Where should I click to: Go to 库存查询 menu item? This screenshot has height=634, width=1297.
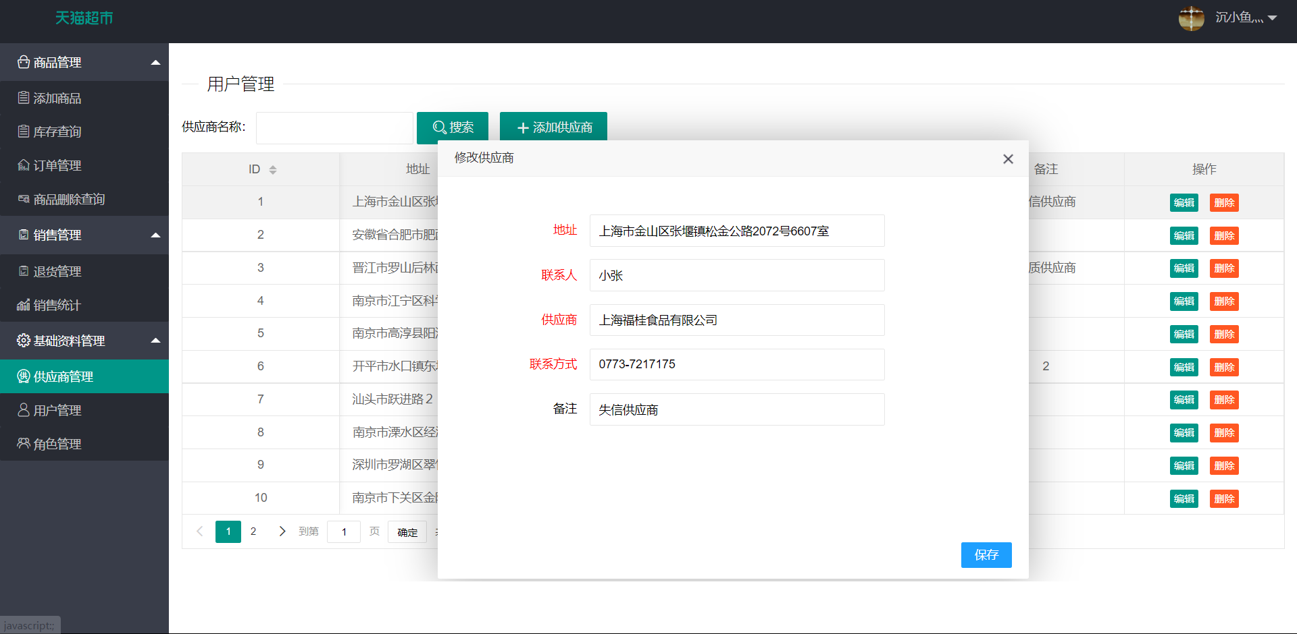(x=57, y=132)
